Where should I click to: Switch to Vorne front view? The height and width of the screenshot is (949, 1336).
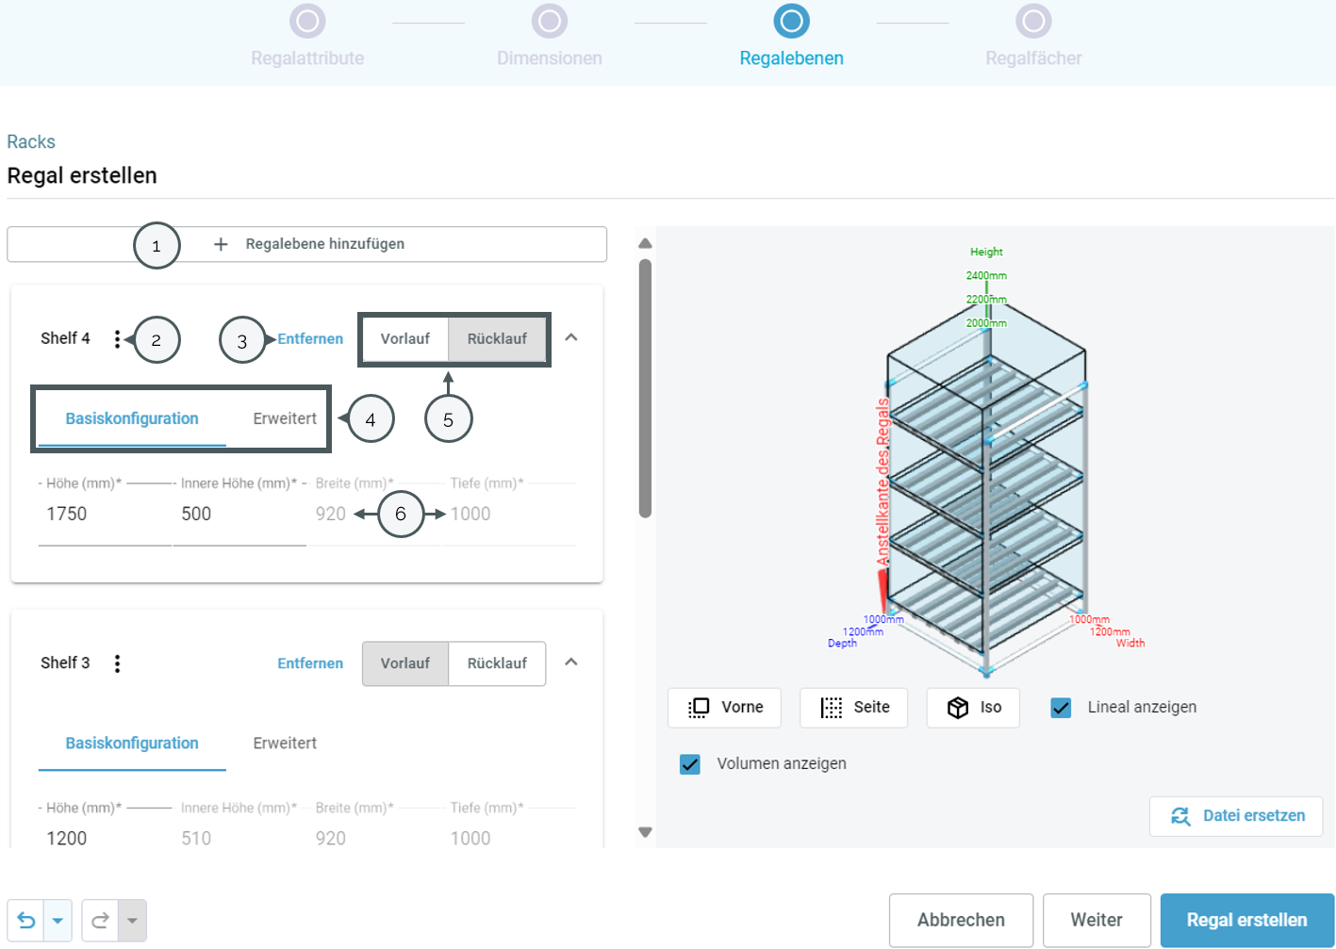(x=724, y=708)
